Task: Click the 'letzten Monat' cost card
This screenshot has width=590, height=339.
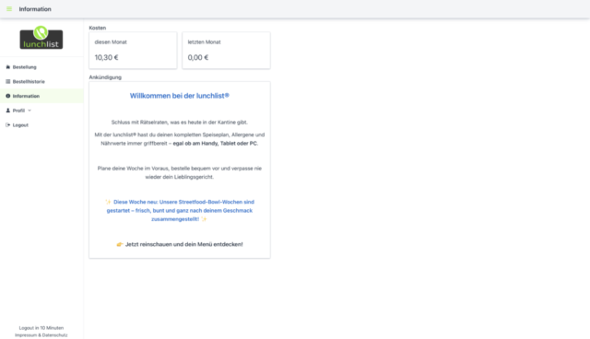Action: [226, 51]
